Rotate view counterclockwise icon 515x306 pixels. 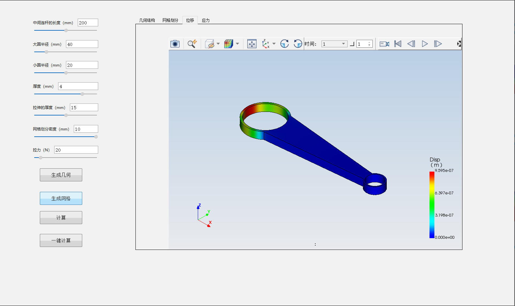coord(298,44)
